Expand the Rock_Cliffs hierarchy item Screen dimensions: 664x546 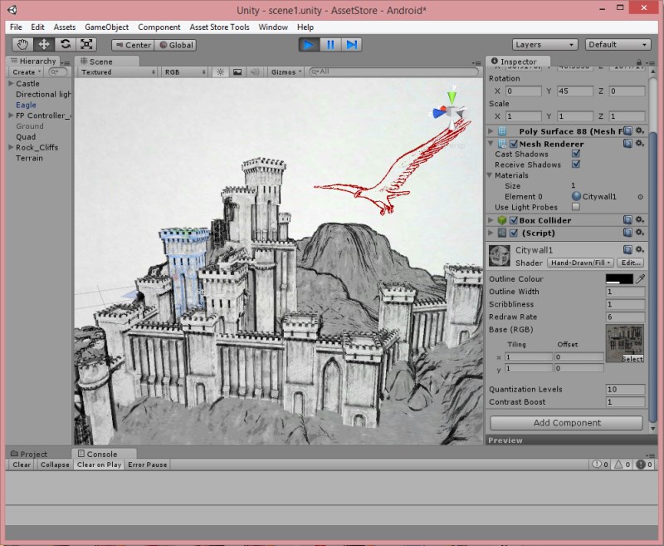click(11, 147)
